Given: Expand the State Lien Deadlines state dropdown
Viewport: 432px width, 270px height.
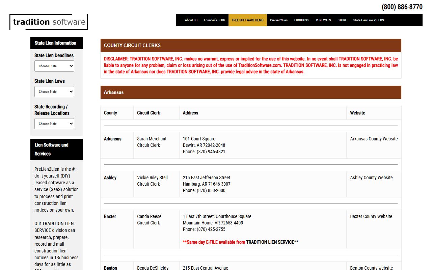Looking at the screenshot, I should pyautogui.click(x=54, y=66).
